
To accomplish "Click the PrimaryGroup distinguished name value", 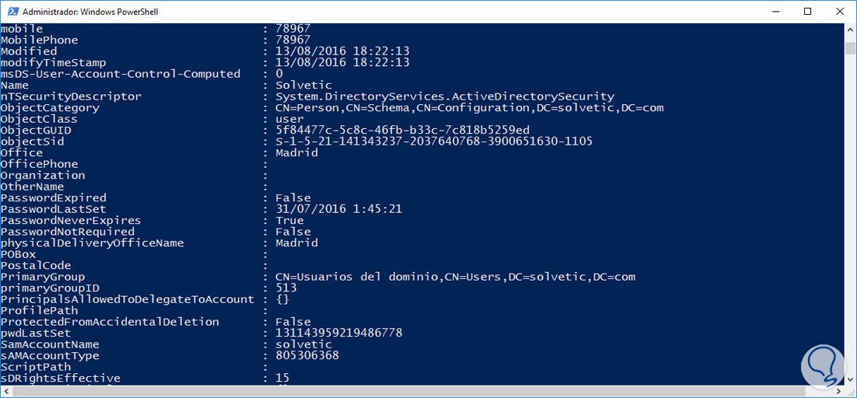I will 456,277.
